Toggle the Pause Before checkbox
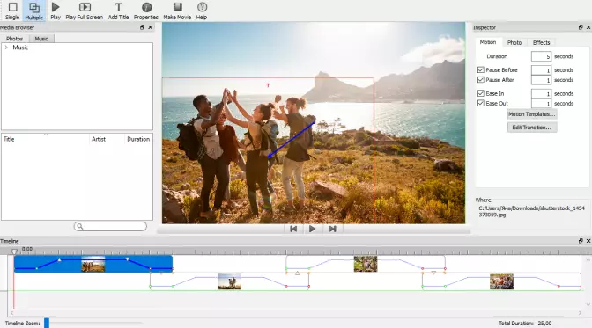This screenshot has width=592, height=328. point(481,69)
